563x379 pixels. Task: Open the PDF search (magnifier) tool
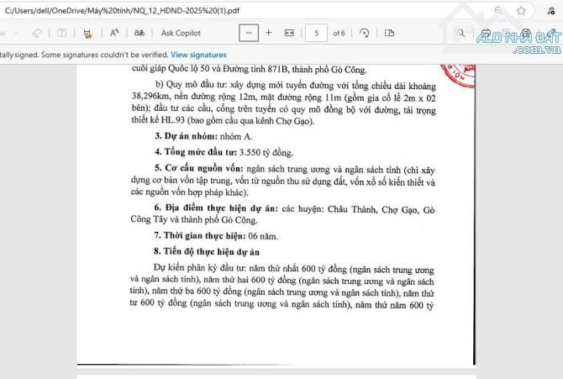coord(461,33)
